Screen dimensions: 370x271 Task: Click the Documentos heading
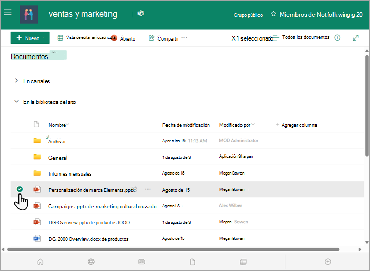pos(29,57)
